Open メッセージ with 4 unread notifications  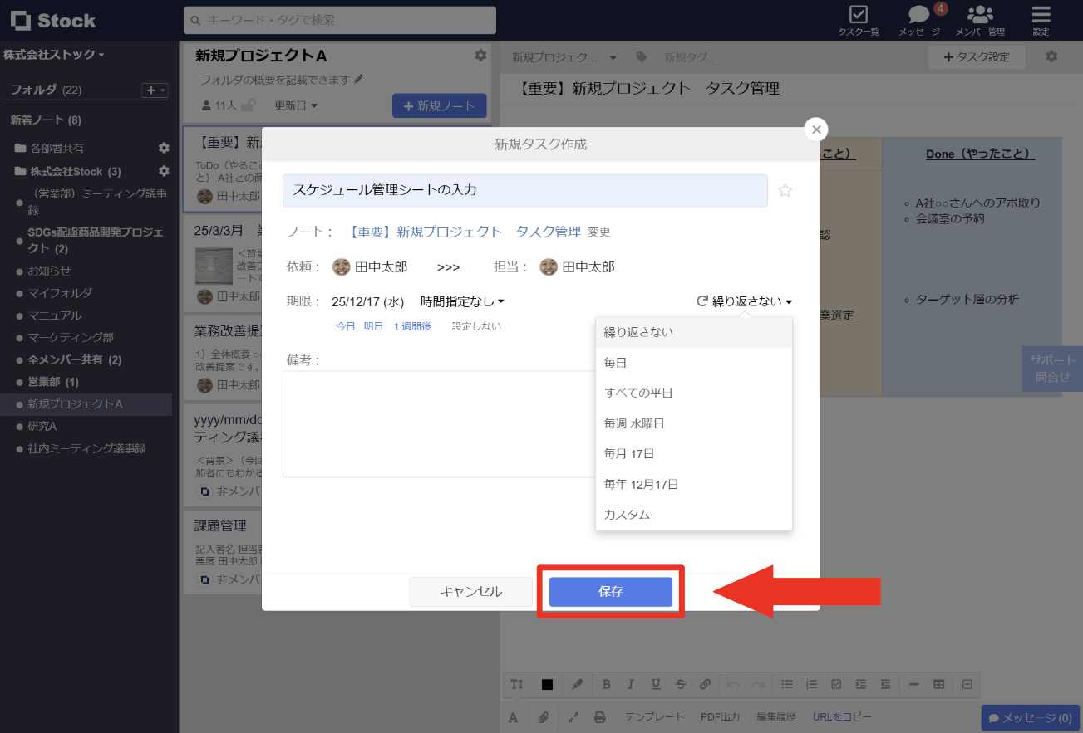(x=917, y=18)
